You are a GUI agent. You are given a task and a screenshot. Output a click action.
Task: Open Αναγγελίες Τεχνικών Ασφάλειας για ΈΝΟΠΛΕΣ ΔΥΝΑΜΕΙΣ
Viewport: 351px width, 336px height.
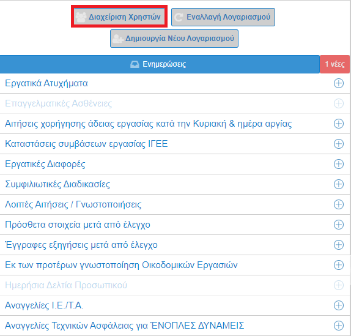175,326
